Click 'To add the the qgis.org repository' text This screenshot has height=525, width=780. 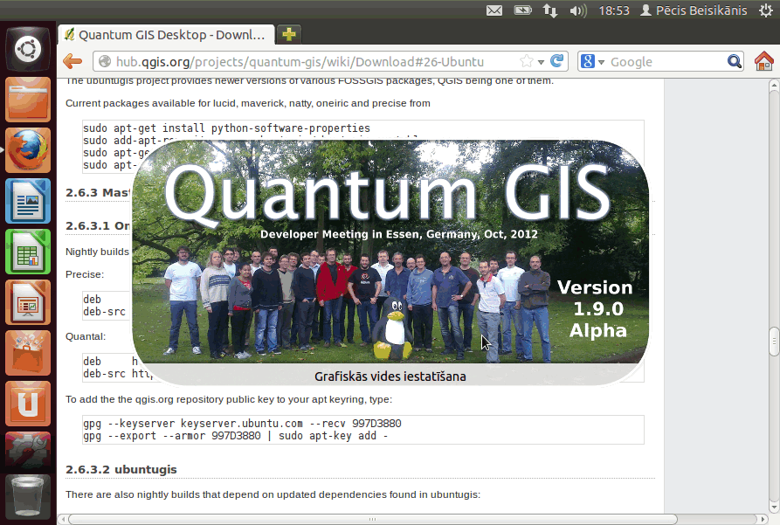229,399
